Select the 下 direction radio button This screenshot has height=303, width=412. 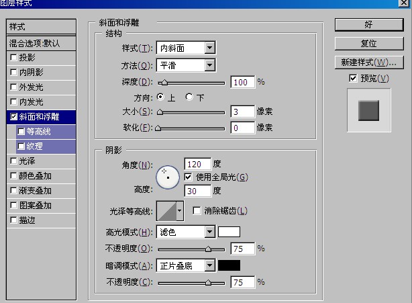point(189,97)
